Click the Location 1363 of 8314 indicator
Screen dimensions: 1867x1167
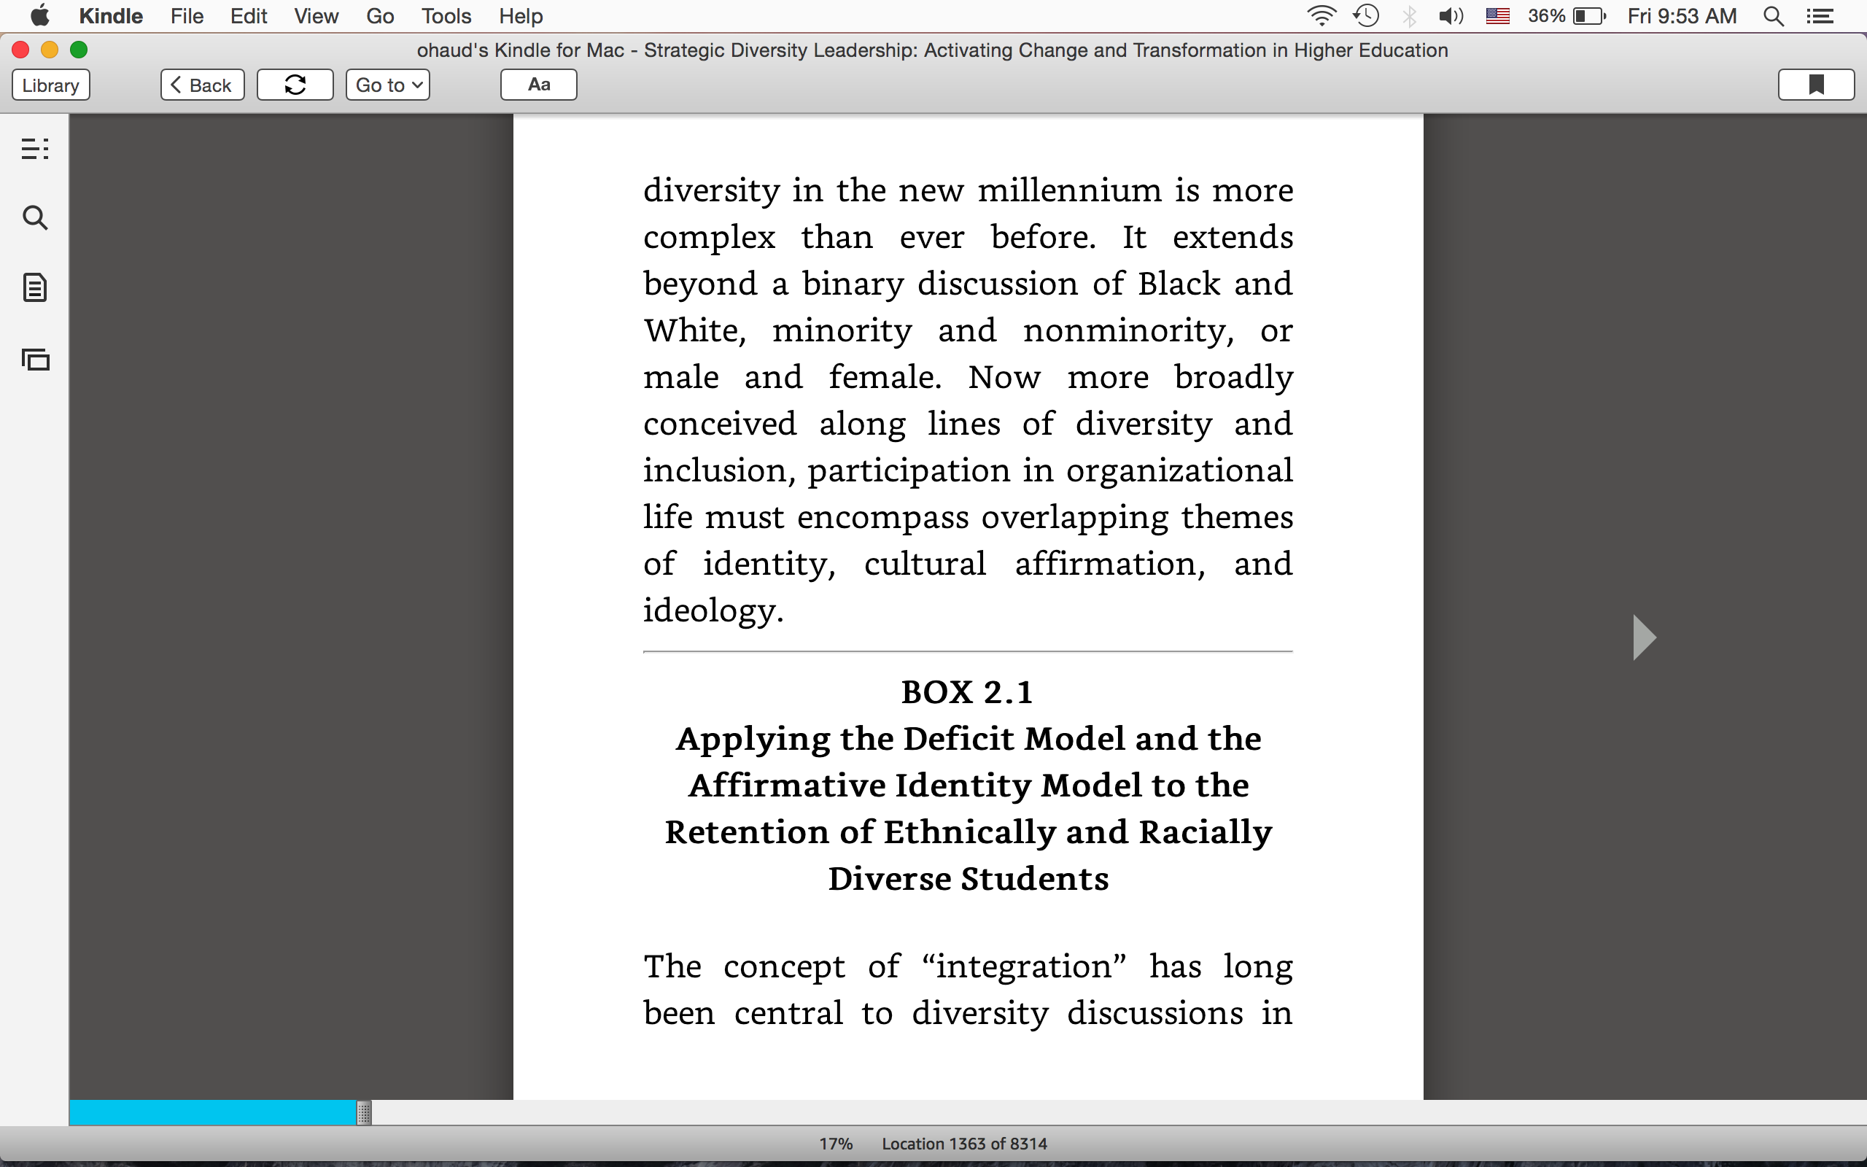[964, 1144]
